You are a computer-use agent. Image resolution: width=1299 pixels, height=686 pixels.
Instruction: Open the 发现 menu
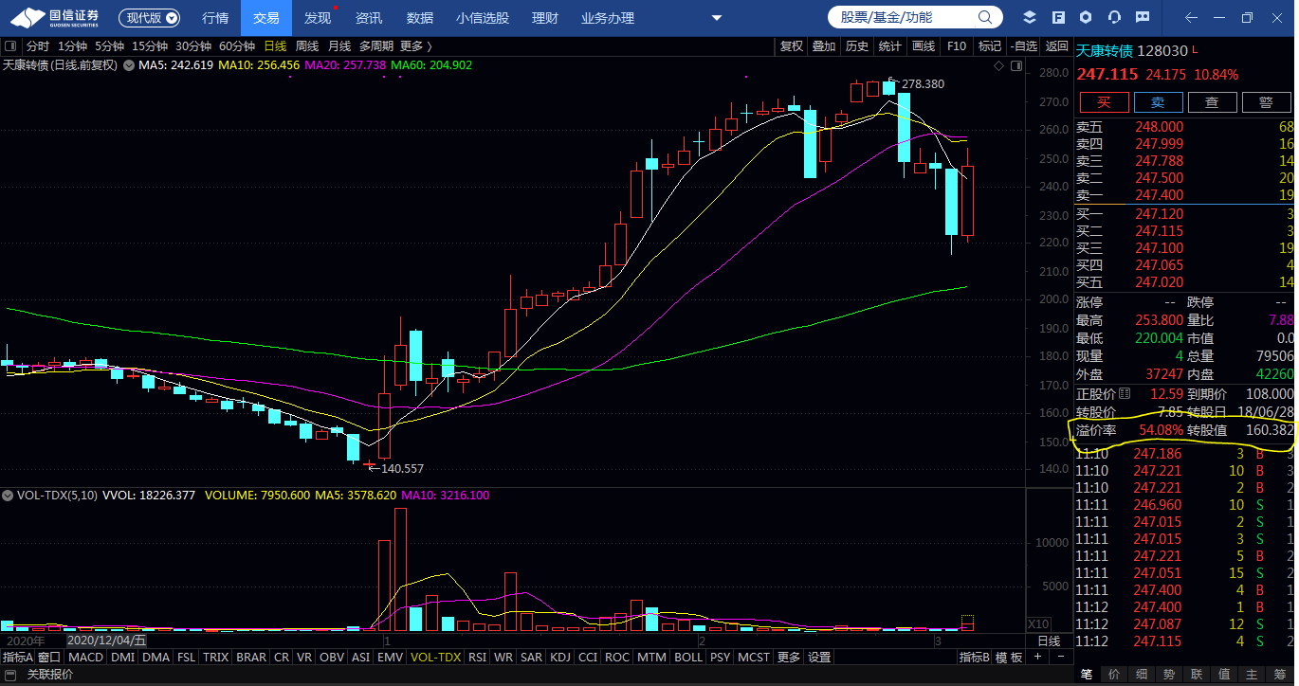tap(318, 18)
